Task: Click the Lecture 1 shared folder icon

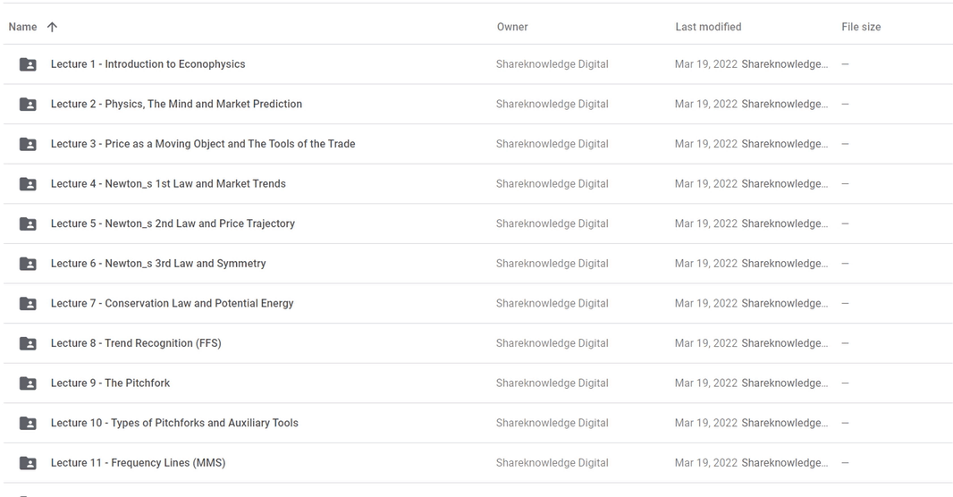Action: 28,64
